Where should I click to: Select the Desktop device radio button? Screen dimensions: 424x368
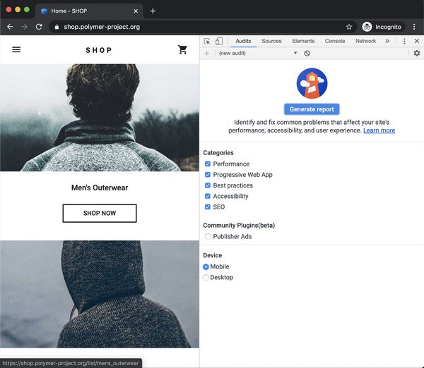click(x=206, y=278)
